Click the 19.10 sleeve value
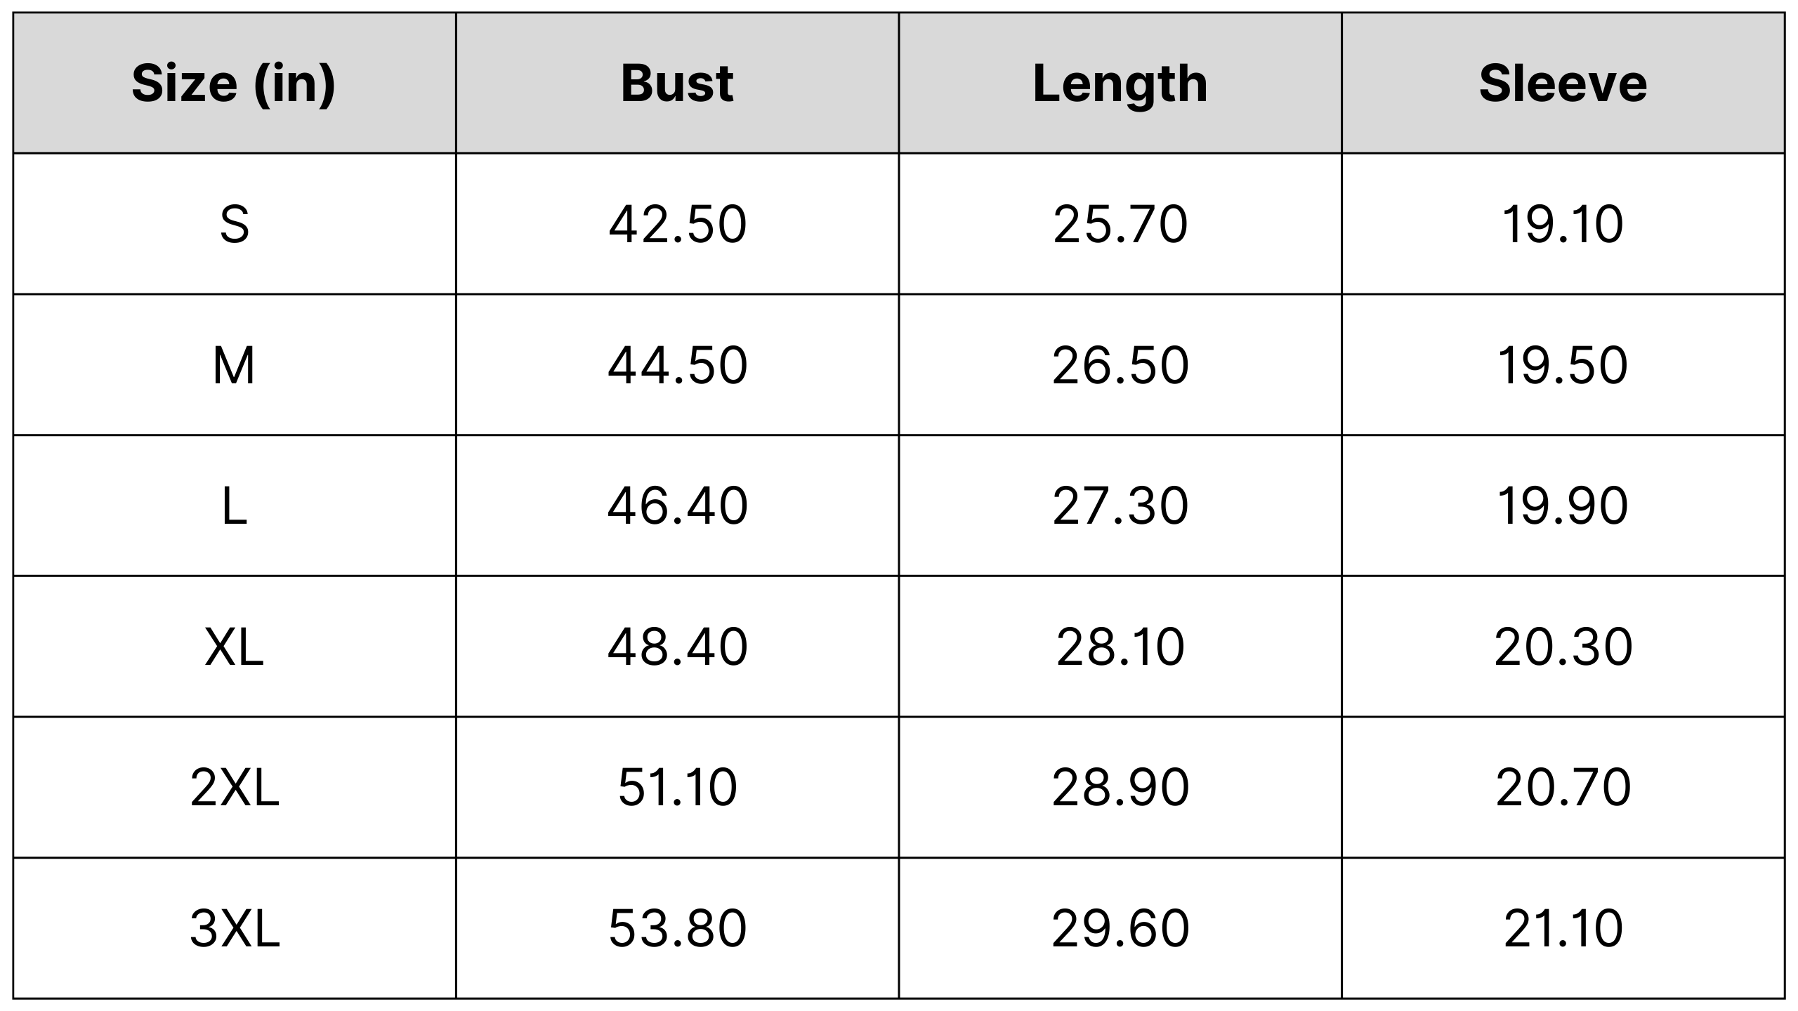The height and width of the screenshot is (1011, 1798). 1563,225
